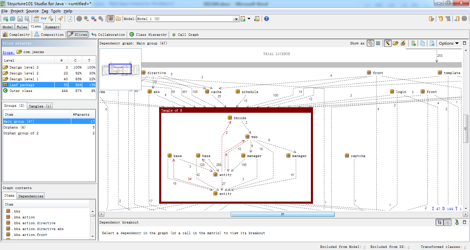Viewport: 470px width, 250px height.
Task: Open the Call Graph view
Action: 185,34
